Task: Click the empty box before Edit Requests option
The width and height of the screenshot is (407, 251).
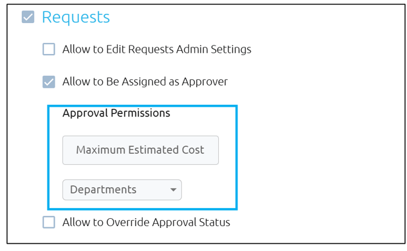Action: point(49,49)
